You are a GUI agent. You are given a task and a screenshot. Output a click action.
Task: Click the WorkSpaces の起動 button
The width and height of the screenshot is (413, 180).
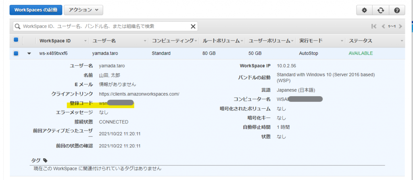(x=36, y=10)
